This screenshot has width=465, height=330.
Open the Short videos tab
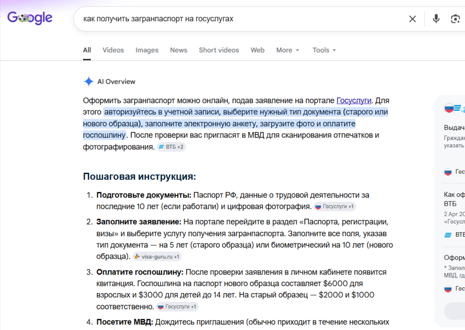point(219,50)
